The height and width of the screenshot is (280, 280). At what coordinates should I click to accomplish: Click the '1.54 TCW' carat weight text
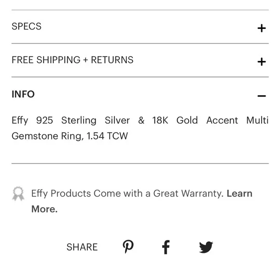(x=107, y=136)
